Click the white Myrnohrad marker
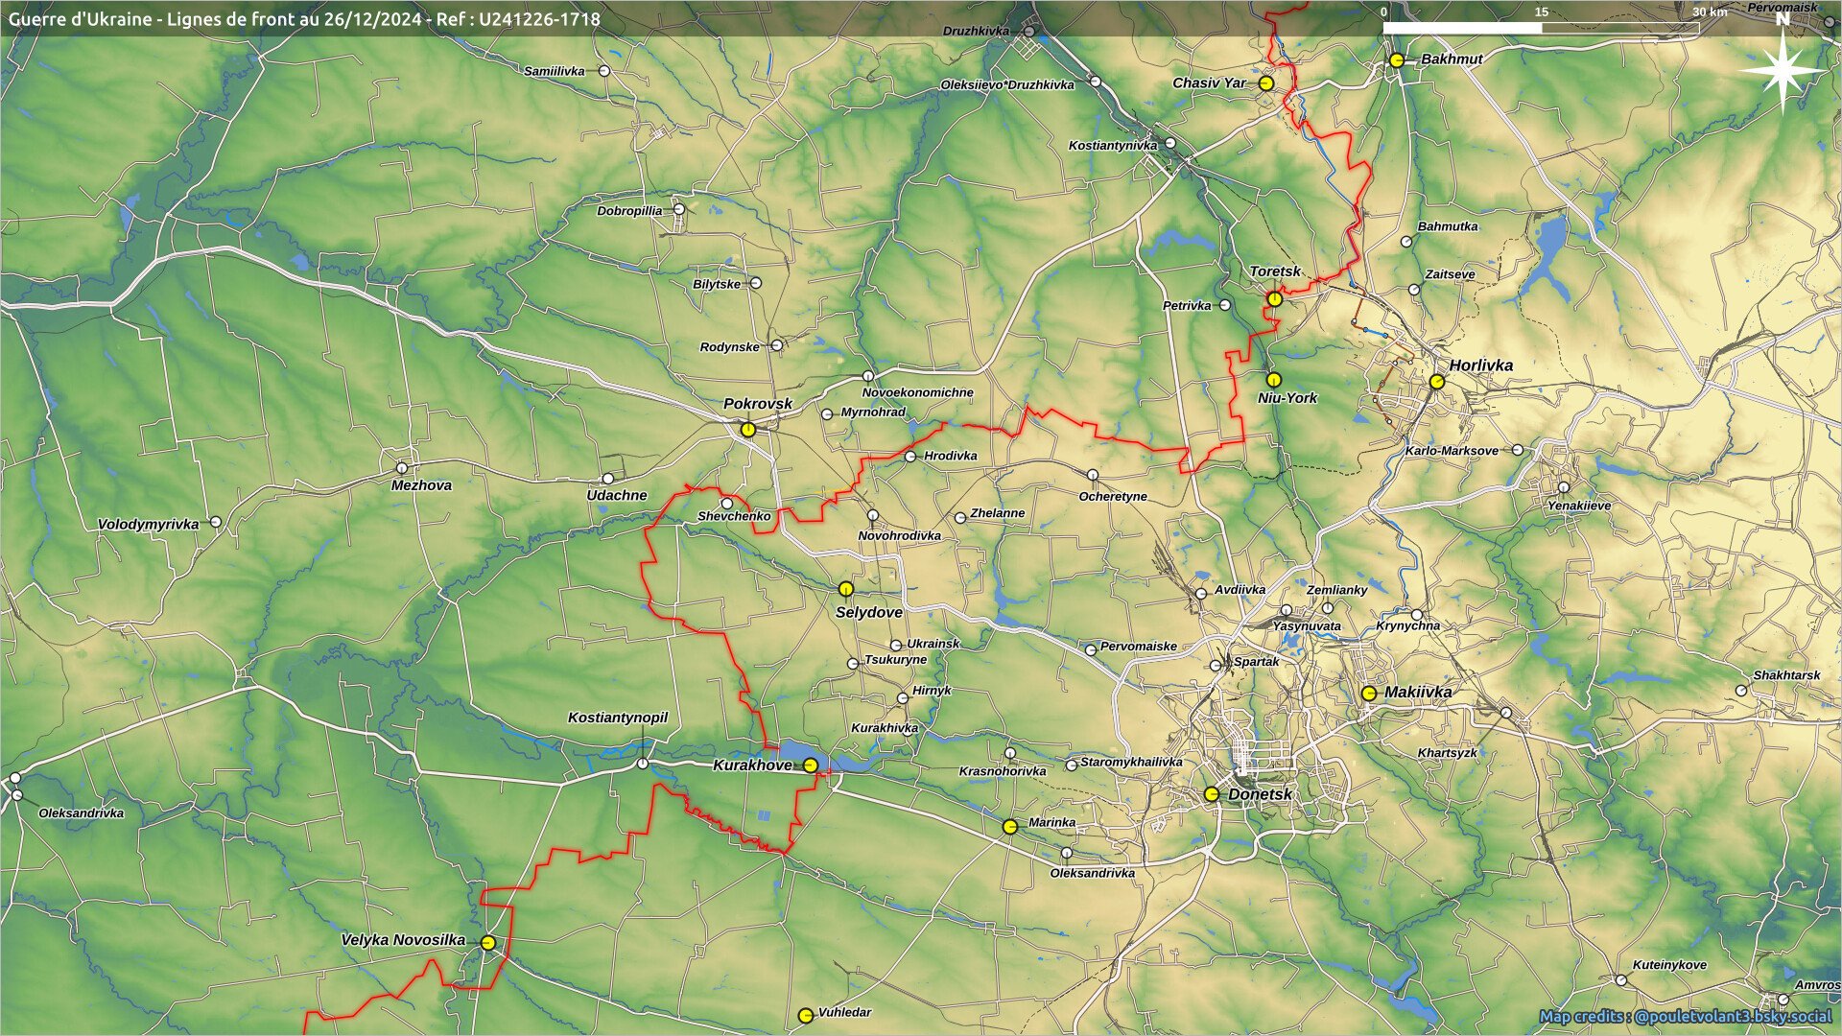 [x=828, y=414]
